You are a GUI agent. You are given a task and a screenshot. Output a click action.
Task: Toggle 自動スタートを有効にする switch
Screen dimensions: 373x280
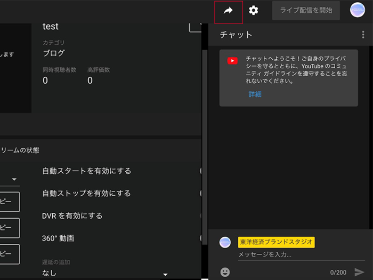[x=201, y=171]
